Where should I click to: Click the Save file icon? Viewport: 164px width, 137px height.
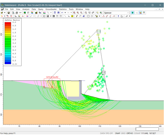click(x=8, y=13)
